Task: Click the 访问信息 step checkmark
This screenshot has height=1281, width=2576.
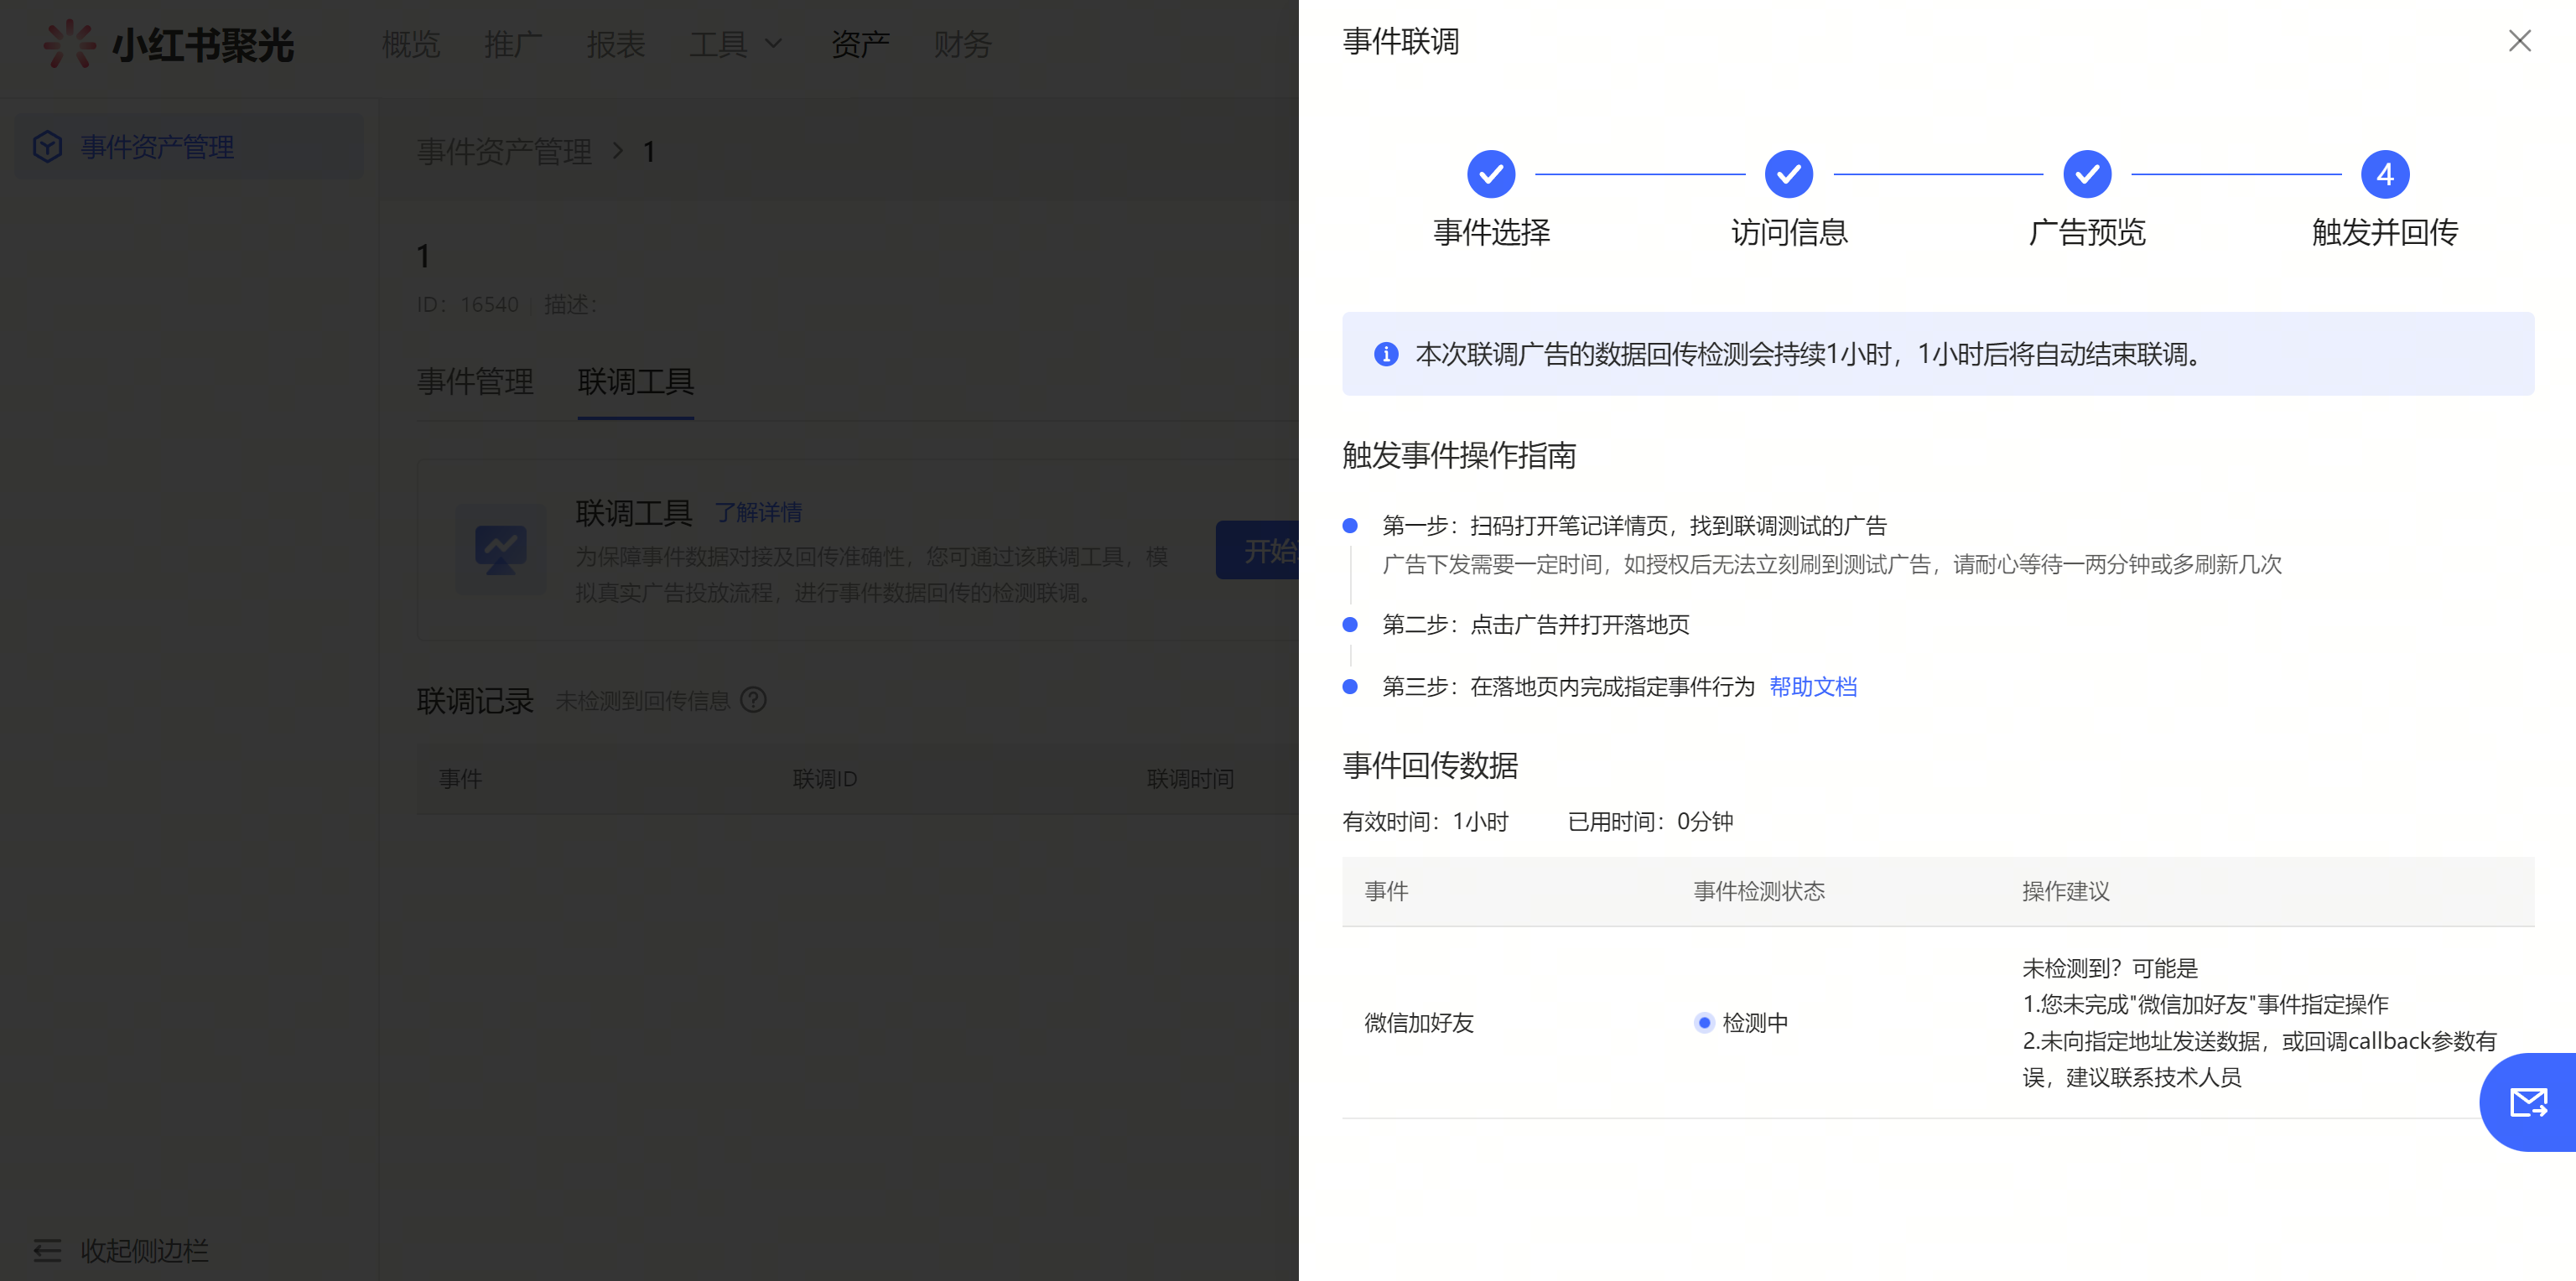Action: [x=1789, y=174]
